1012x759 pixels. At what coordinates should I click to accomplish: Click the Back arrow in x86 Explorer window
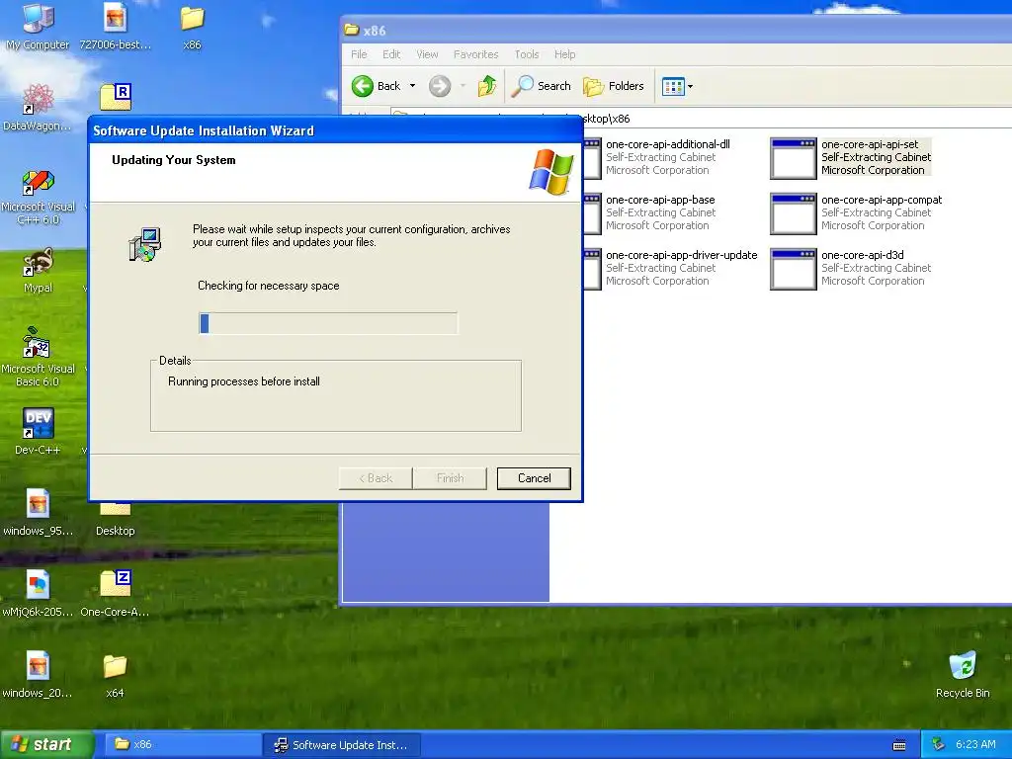tap(377, 86)
